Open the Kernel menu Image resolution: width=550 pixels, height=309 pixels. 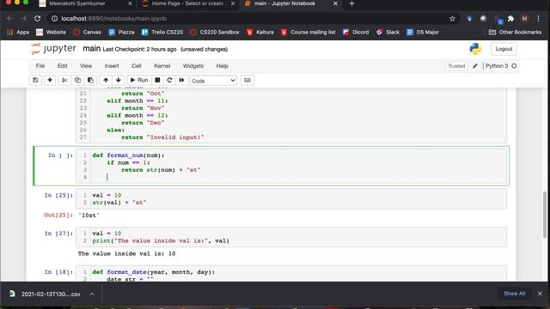(x=162, y=66)
